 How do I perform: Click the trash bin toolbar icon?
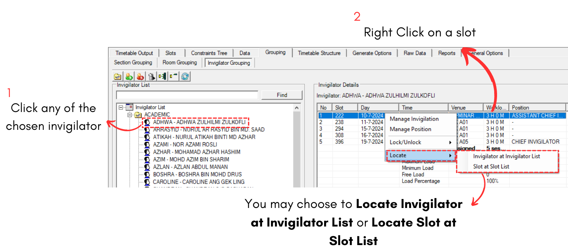152,76
